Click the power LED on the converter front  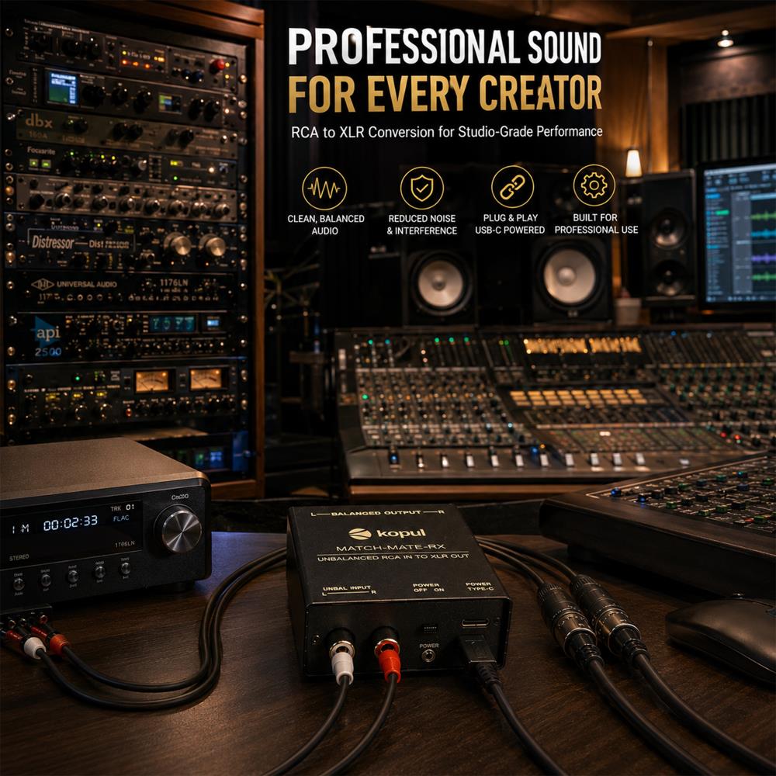pyautogui.click(x=428, y=656)
